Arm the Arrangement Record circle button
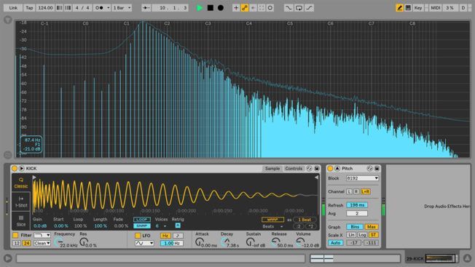Screen dimensions: 475x267 point(221,8)
